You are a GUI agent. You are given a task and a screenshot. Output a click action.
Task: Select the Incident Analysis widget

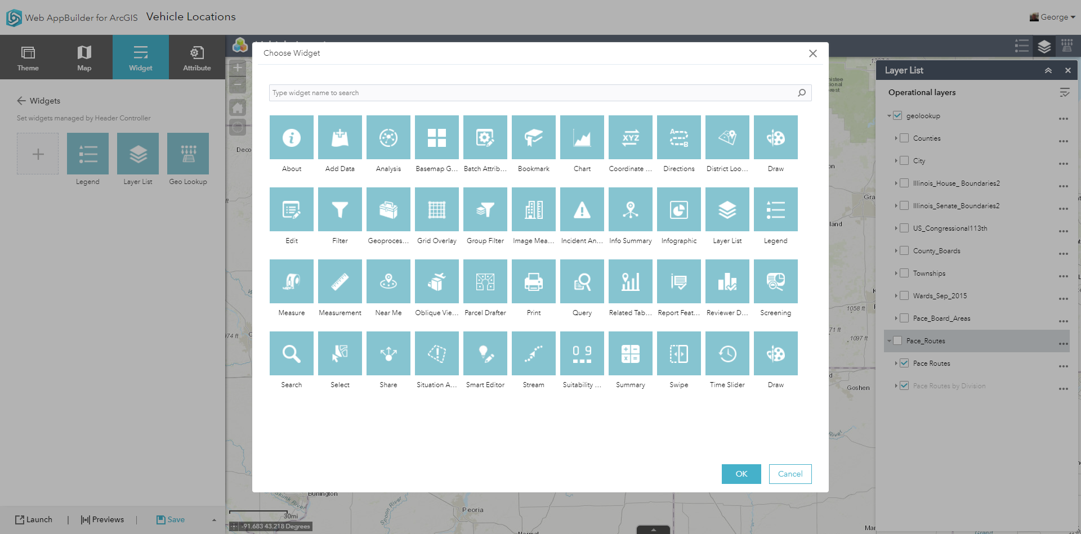coord(582,209)
